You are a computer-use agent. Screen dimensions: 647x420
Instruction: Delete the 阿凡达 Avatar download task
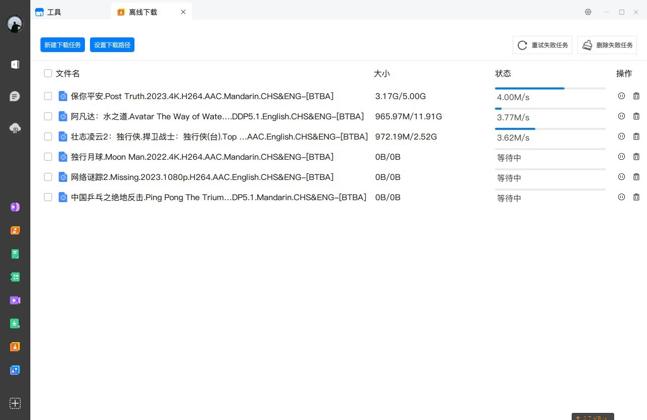tap(636, 116)
